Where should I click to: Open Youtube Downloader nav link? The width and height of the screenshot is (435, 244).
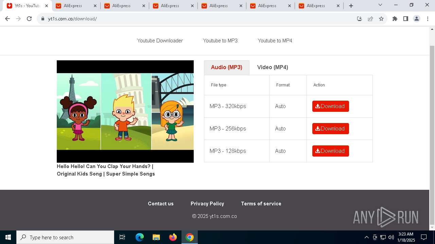tap(160, 41)
